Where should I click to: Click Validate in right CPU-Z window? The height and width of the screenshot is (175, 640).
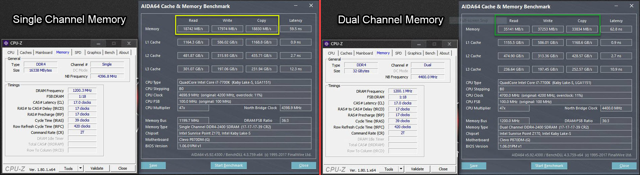(x=417, y=169)
